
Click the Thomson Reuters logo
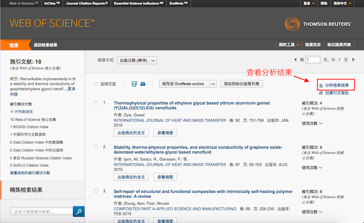point(318,24)
